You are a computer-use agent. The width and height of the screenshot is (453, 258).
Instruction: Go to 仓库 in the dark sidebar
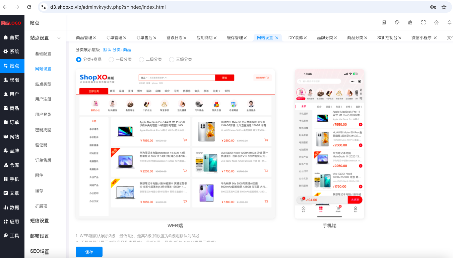coord(12,165)
